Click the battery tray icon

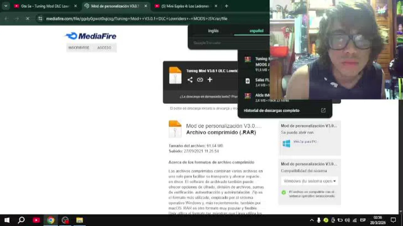[340, 220]
